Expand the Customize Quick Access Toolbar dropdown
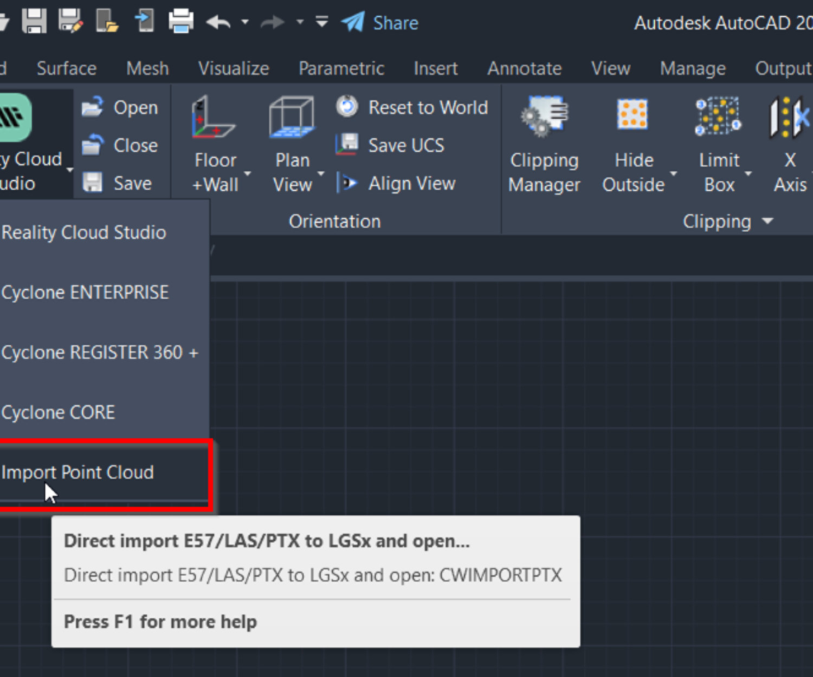The image size is (813, 677). click(322, 22)
